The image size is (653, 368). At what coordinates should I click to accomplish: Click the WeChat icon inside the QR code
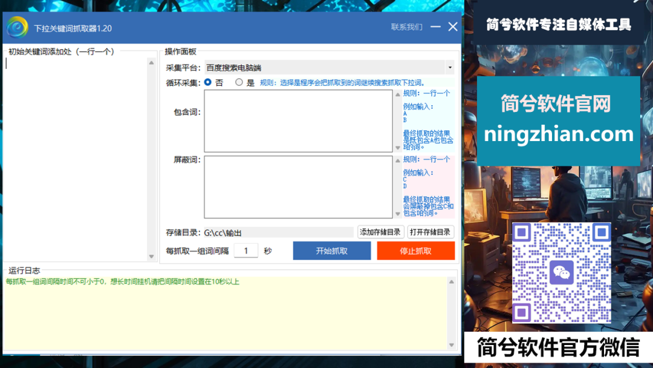coord(562,273)
